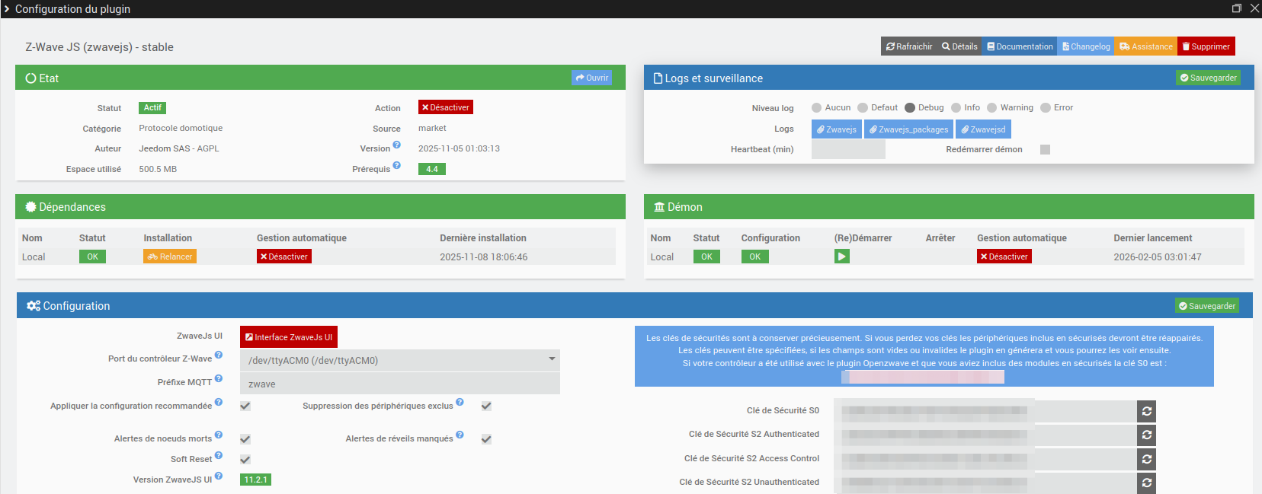Click help icon next to Préfixe MQTT
Viewport: 1262px width, 494px height.
[x=219, y=378]
